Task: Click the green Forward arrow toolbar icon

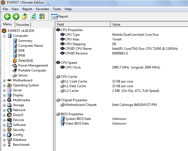Action: (16, 17)
